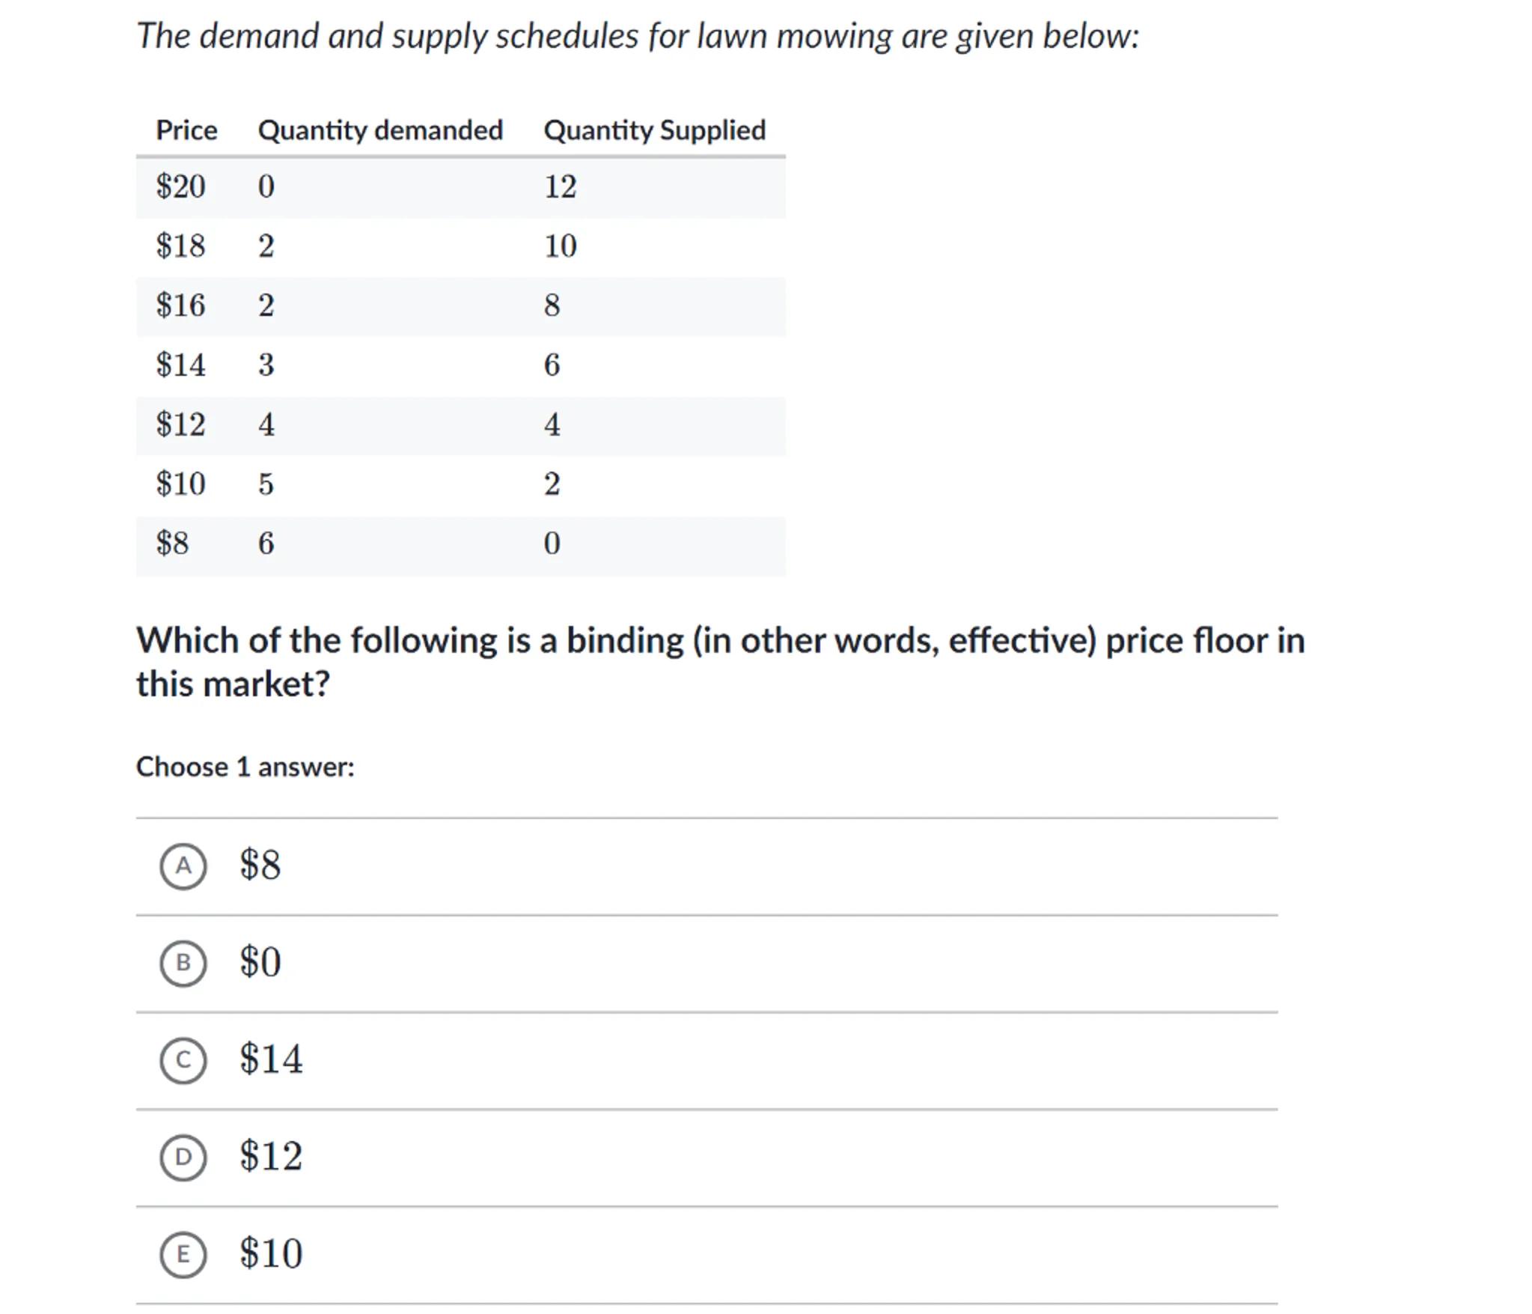Click the $16 price cell in table
Image resolution: width=1532 pixels, height=1314 pixels.
pyautogui.click(x=180, y=305)
